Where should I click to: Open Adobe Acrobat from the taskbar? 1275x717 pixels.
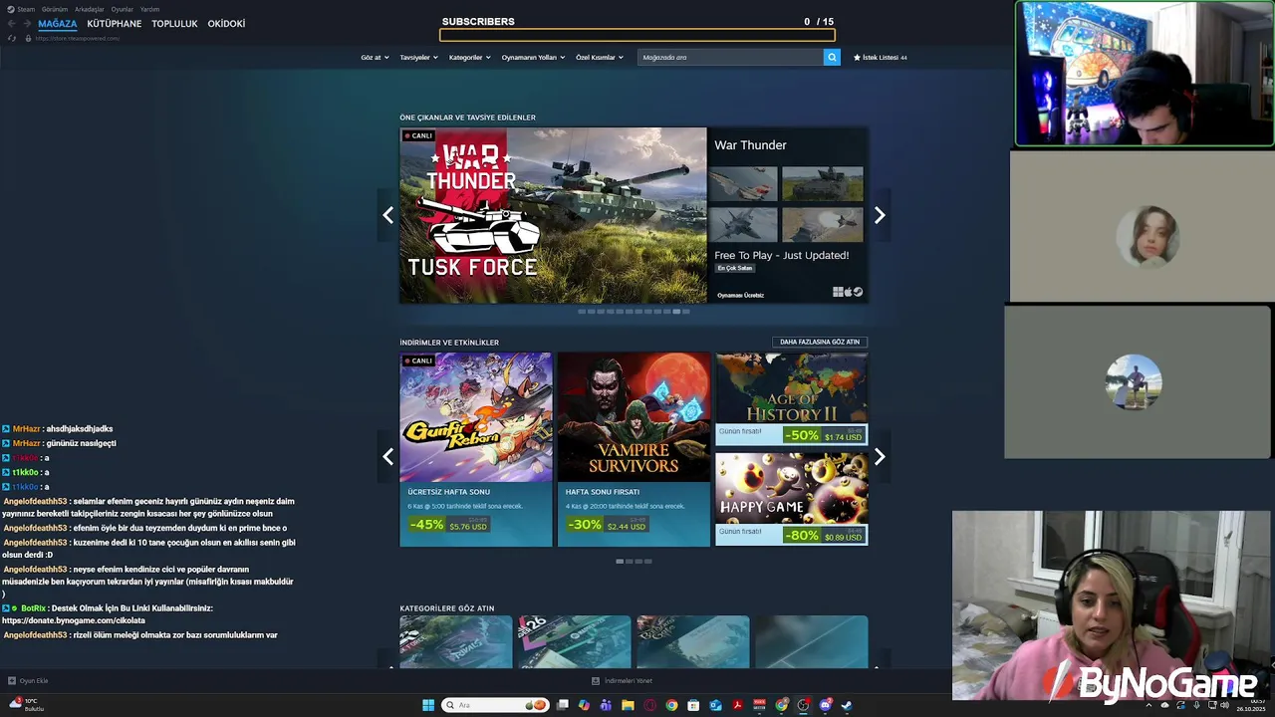pyautogui.click(x=737, y=705)
